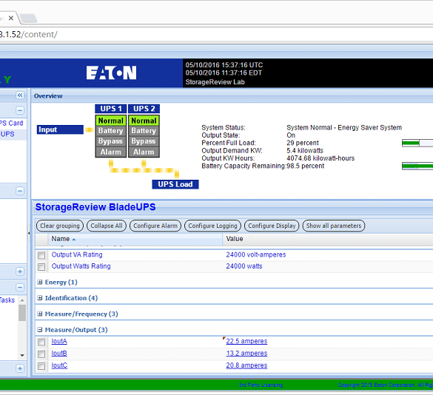This screenshot has width=433, height=395.
Task: Open Configure Alarm
Action: tap(155, 226)
